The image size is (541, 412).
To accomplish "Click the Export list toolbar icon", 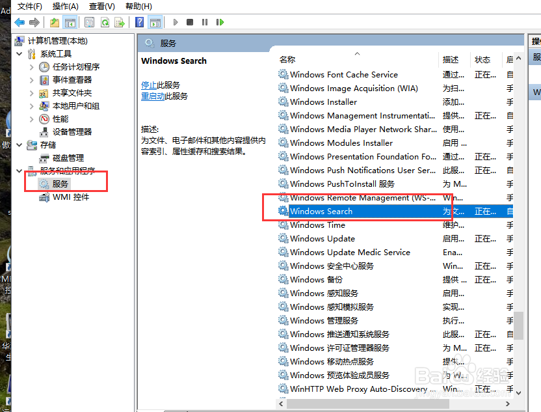I will tap(120, 22).
